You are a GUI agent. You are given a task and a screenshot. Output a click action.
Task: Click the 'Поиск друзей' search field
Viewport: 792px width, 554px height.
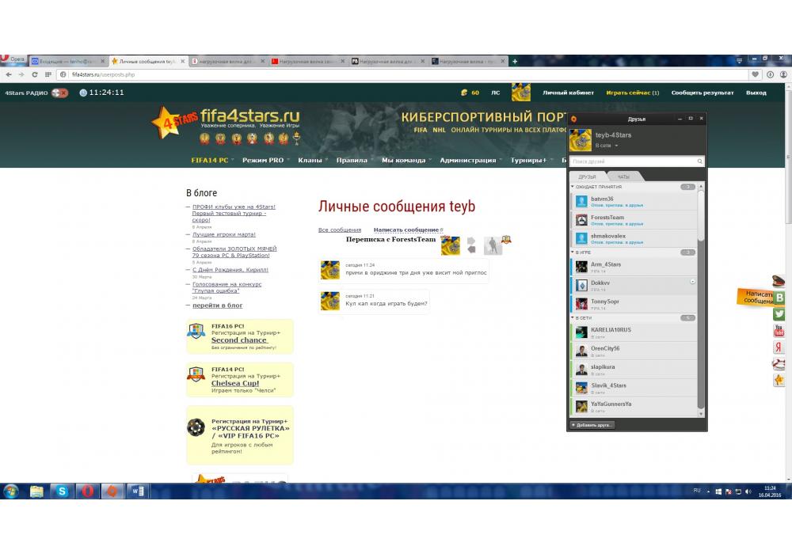click(x=631, y=161)
